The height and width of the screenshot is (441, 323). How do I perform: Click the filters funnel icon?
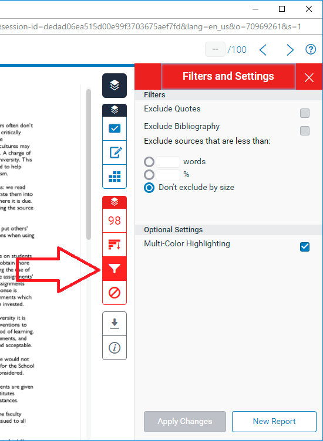click(115, 269)
